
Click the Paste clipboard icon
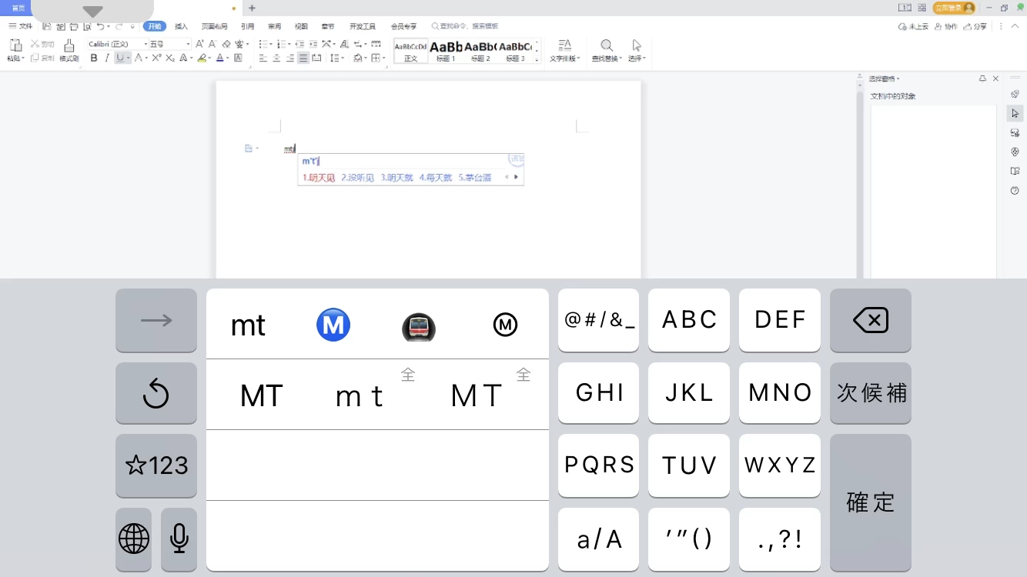[x=15, y=45]
